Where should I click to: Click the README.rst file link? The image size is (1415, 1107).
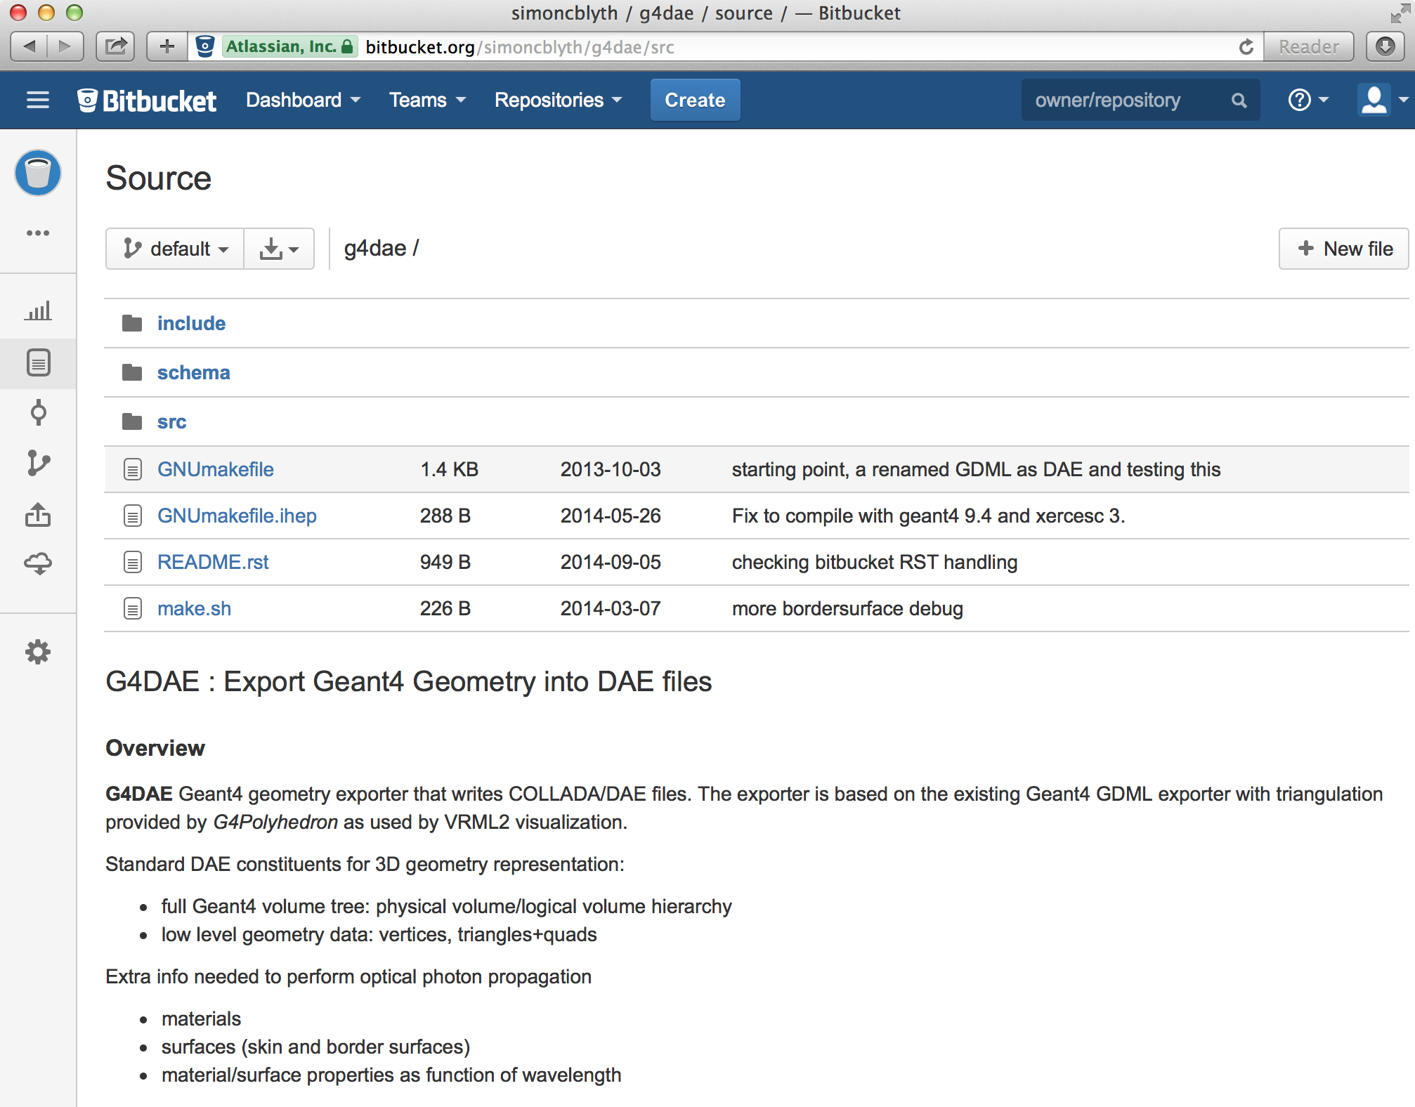214,561
